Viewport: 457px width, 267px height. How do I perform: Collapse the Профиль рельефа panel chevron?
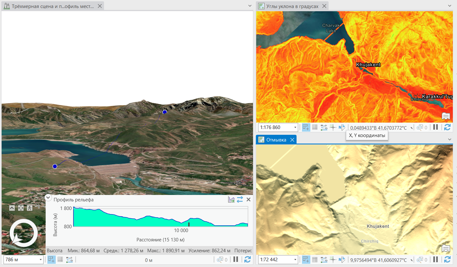pyautogui.click(x=48, y=198)
